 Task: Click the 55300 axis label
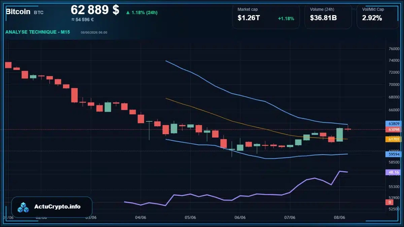click(x=394, y=186)
